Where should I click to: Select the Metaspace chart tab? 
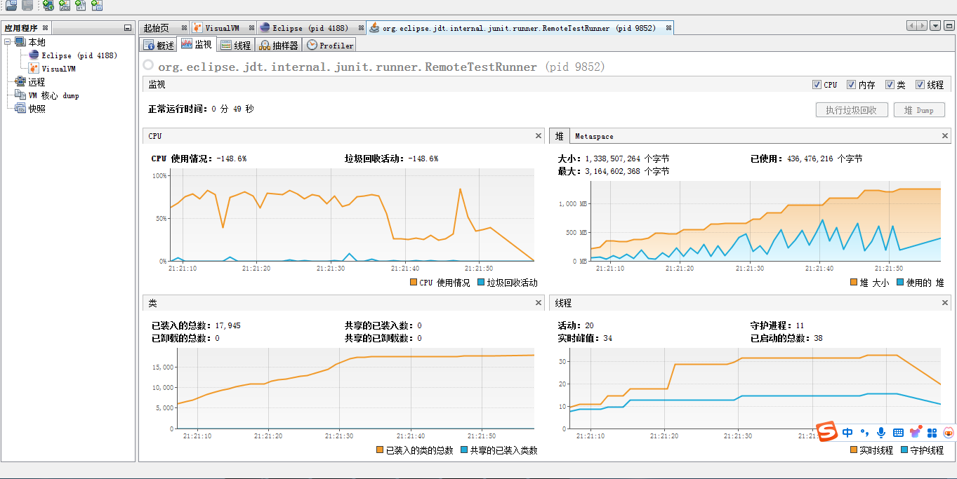594,136
